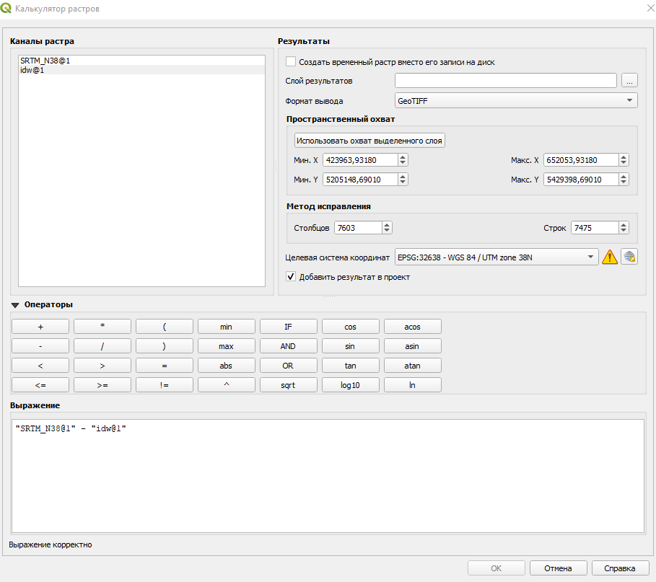The width and height of the screenshot is (656, 582).
Task: Open the select CRS globe icon
Action: (629, 257)
